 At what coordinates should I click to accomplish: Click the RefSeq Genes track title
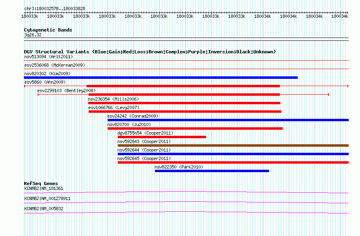click(41, 183)
